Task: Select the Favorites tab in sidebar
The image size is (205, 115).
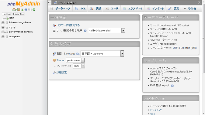Action: click(18, 14)
